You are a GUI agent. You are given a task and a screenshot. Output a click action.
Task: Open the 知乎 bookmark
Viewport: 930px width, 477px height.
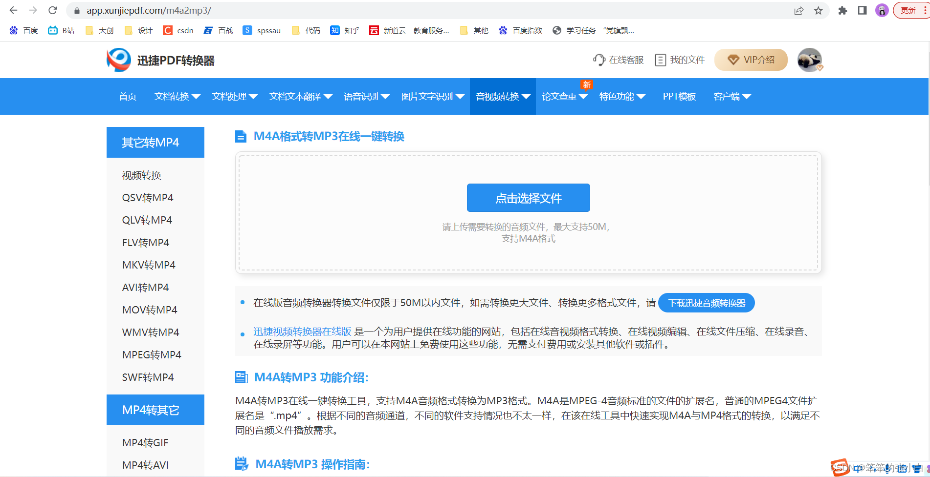tap(345, 30)
